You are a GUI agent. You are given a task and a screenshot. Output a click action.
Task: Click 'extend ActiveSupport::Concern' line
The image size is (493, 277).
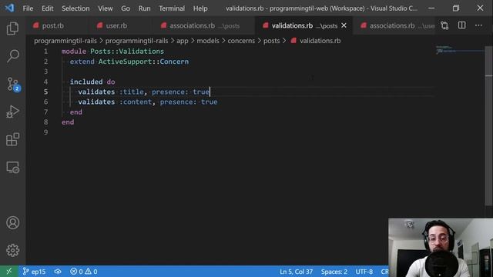[129, 62]
